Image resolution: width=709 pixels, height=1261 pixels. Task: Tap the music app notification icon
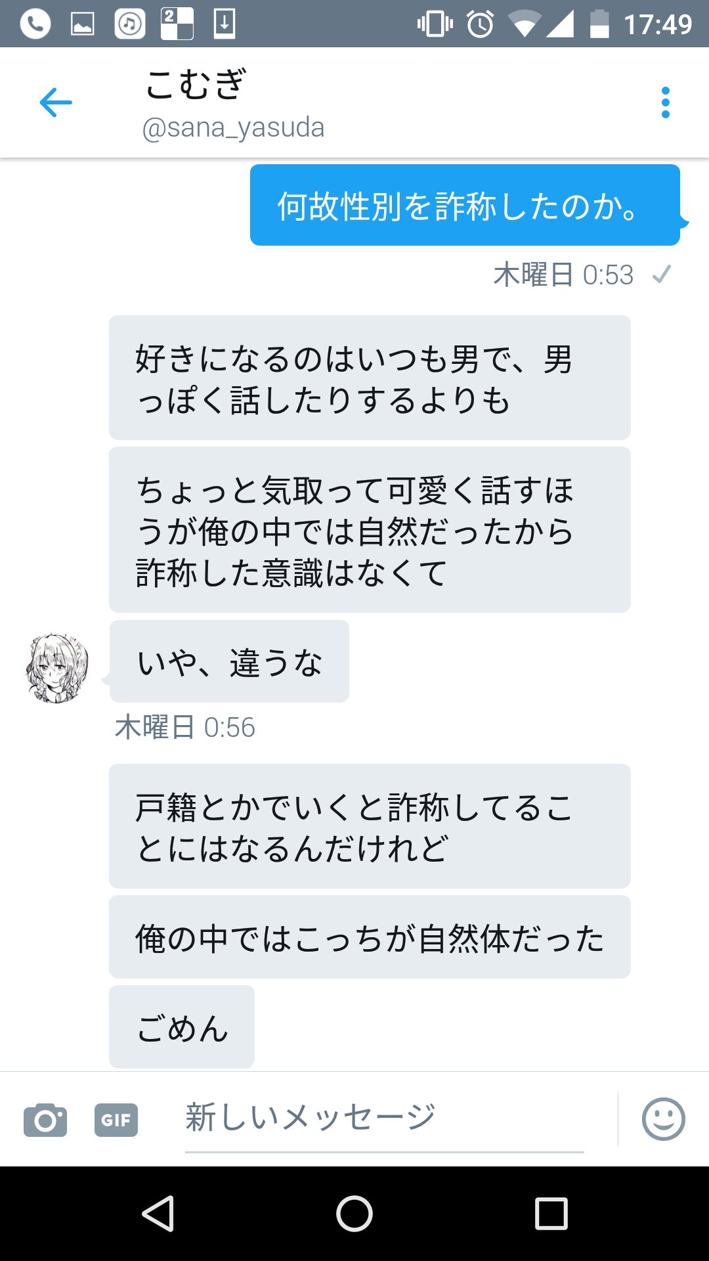pos(130,24)
